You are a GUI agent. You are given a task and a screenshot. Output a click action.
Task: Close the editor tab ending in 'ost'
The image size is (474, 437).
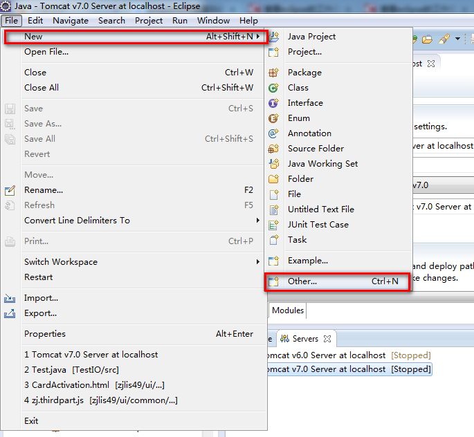[431, 64]
